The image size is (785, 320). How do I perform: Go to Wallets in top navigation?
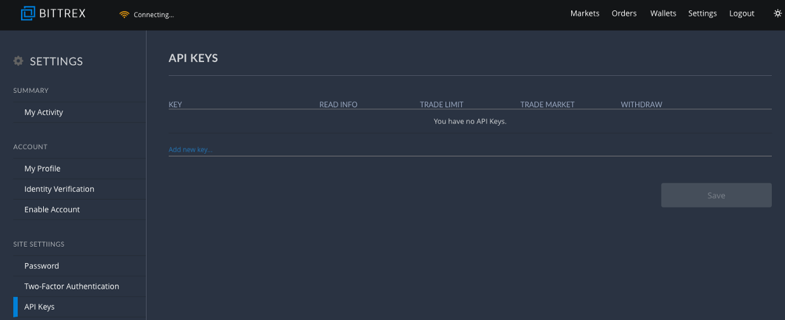pyautogui.click(x=663, y=13)
